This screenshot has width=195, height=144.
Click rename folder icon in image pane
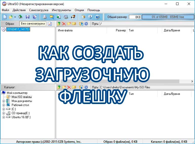tap(74, 24)
